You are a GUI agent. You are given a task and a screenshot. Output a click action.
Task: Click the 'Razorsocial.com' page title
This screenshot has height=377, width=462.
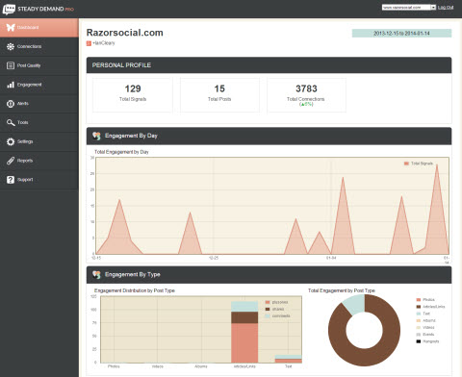coord(125,33)
